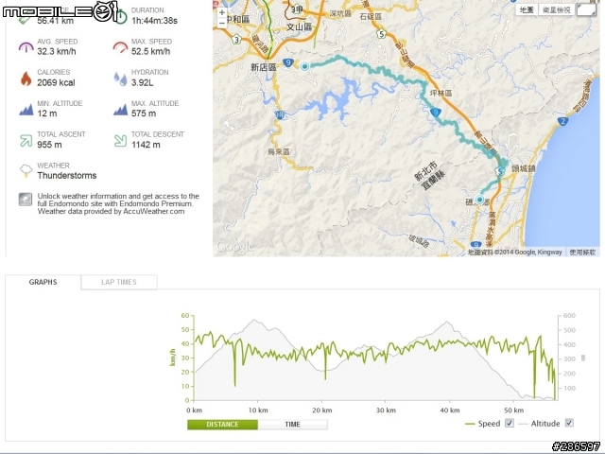
Task: Switch graph axis to DISTANCE
Action: point(222,425)
